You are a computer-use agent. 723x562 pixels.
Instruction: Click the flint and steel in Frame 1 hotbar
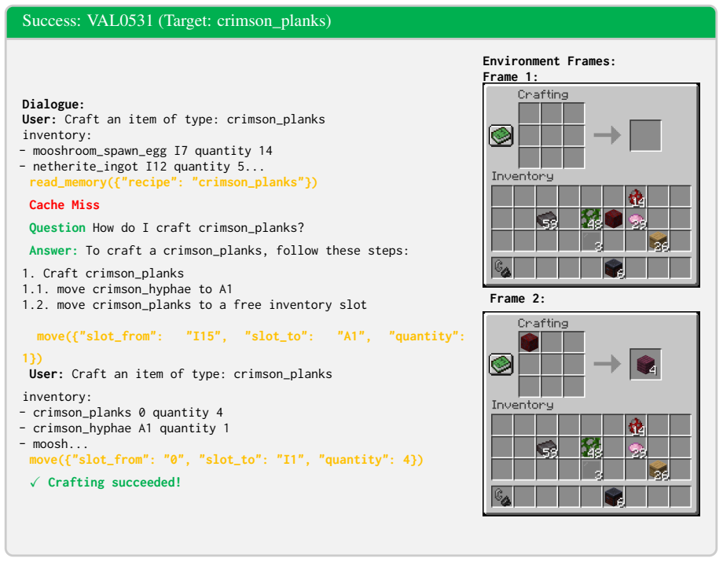pos(502,268)
